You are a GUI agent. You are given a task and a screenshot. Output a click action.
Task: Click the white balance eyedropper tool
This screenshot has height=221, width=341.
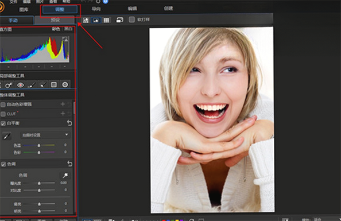(6, 136)
